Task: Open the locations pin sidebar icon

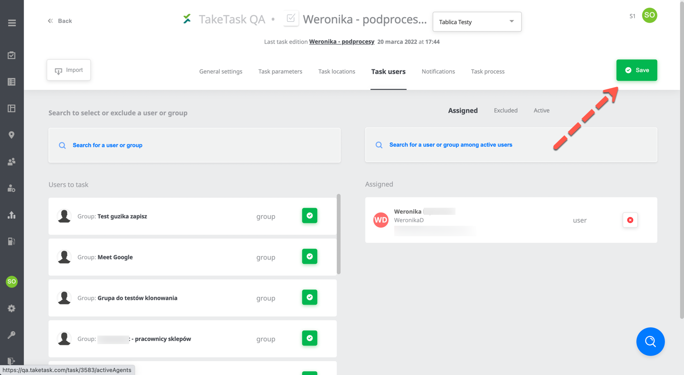Action: (x=12, y=135)
